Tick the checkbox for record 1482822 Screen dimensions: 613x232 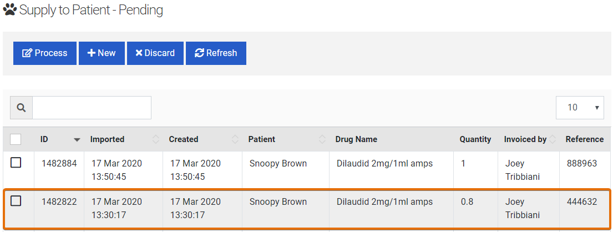pyautogui.click(x=16, y=201)
